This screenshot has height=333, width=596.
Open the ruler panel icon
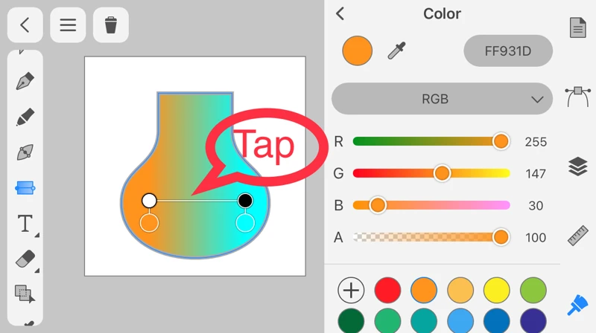pyautogui.click(x=577, y=236)
